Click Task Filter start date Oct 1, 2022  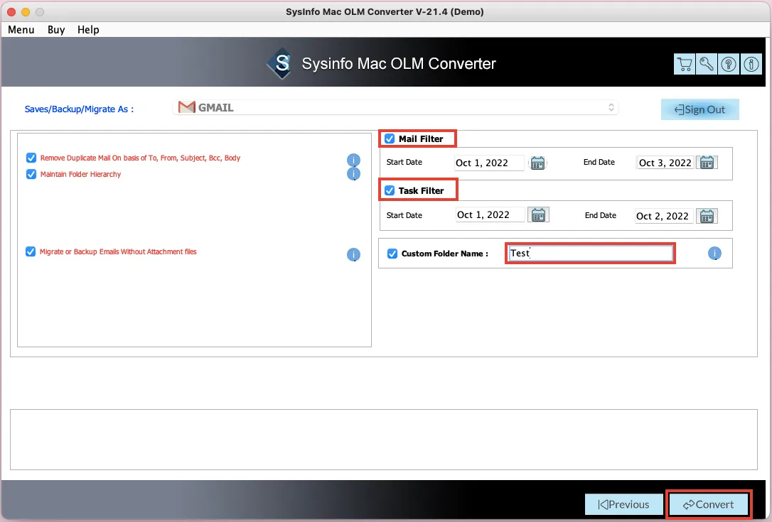point(490,214)
